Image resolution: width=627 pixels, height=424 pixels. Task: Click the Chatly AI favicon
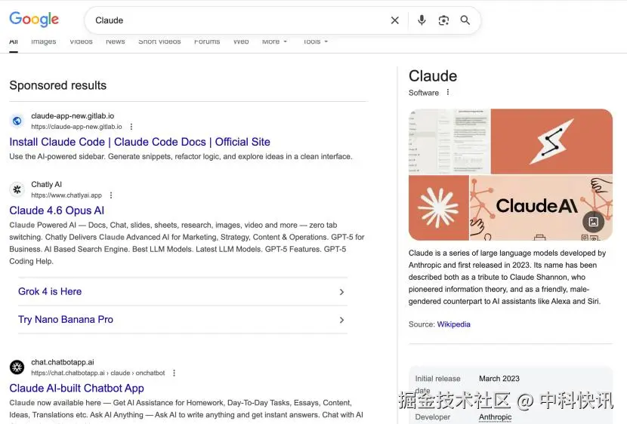17,189
